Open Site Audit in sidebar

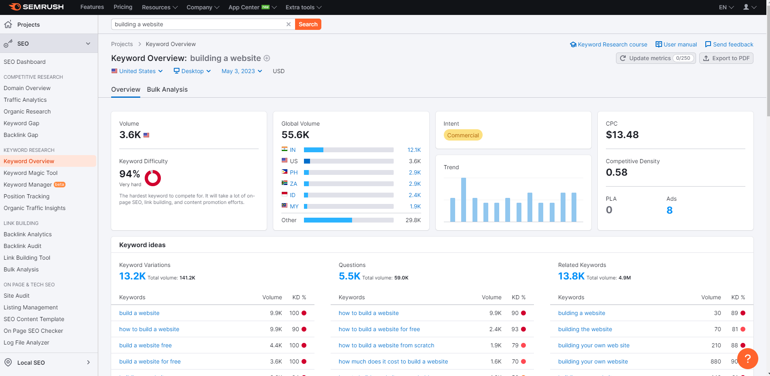coord(17,296)
